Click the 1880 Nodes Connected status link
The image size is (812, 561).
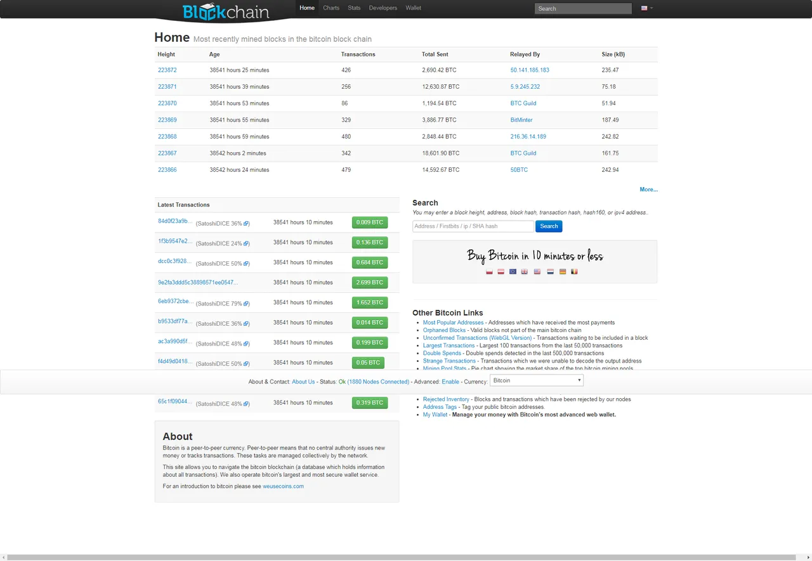pyautogui.click(x=378, y=382)
